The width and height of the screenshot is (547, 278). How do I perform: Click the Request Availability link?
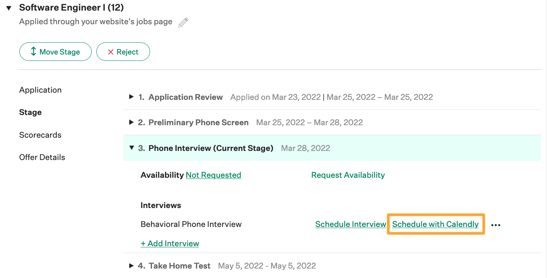tap(348, 175)
